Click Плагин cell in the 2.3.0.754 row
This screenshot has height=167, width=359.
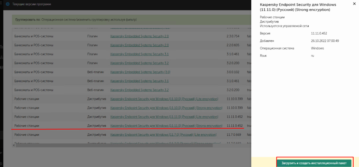pyautogui.click(x=92, y=36)
